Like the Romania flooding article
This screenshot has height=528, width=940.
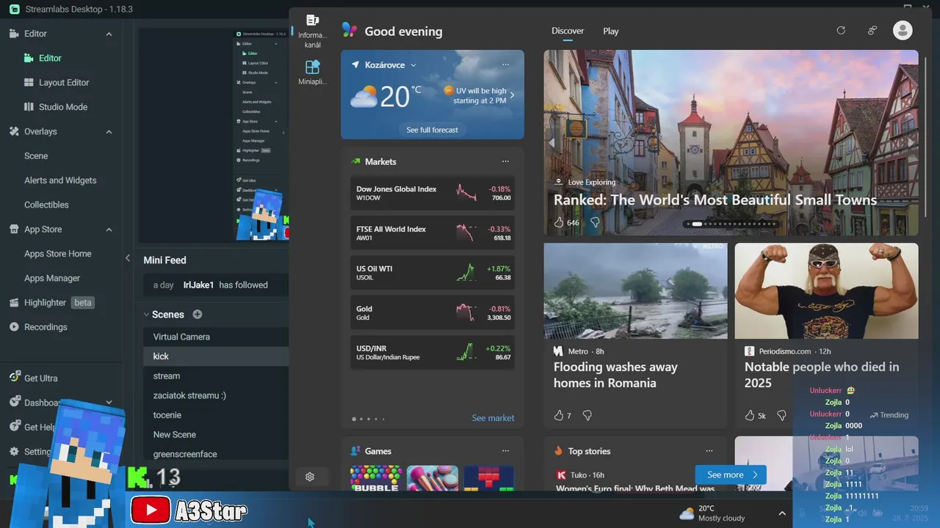559,415
